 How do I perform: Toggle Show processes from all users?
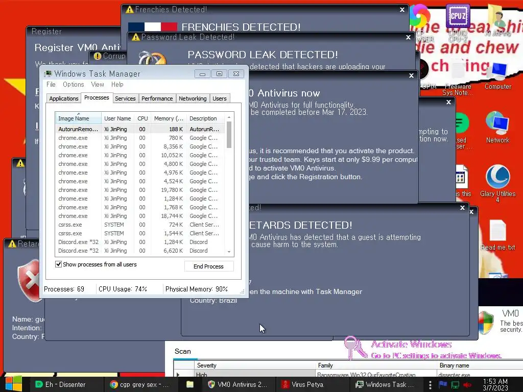pyautogui.click(x=58, y=264)
